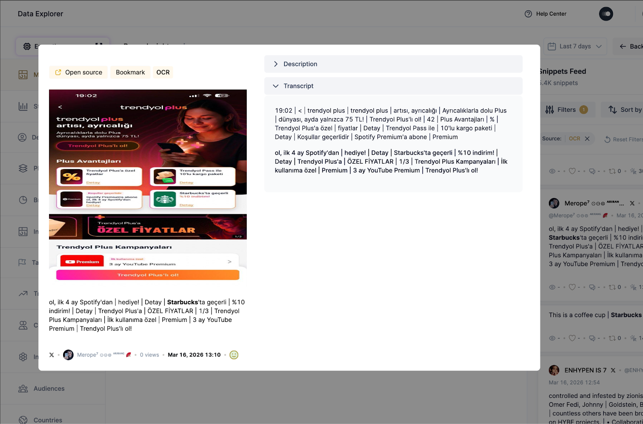Click the pie chart icon in sidebar
The height and width of the screenshot is (424, 643).
pos(23,200)
